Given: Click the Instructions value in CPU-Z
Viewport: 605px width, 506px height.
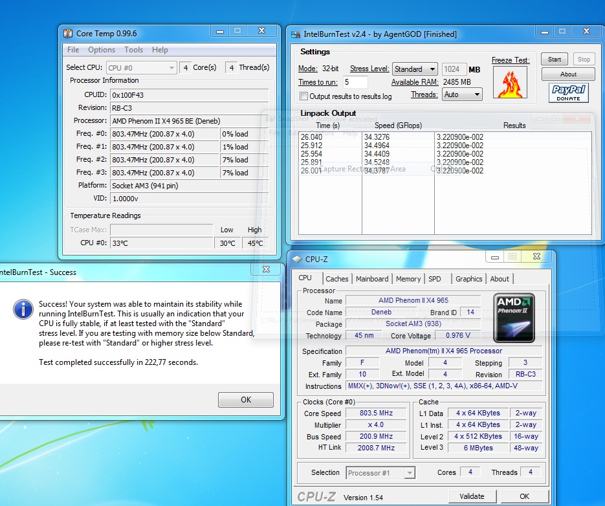Looking at the screenshot, I should click(x=444, y=386).
